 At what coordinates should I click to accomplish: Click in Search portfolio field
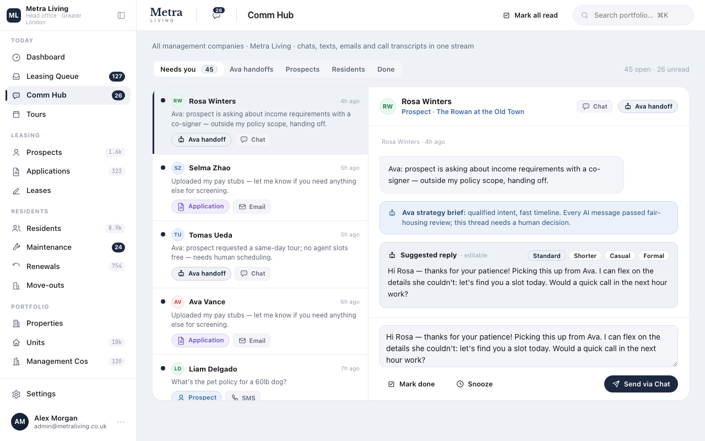(633, 15)
